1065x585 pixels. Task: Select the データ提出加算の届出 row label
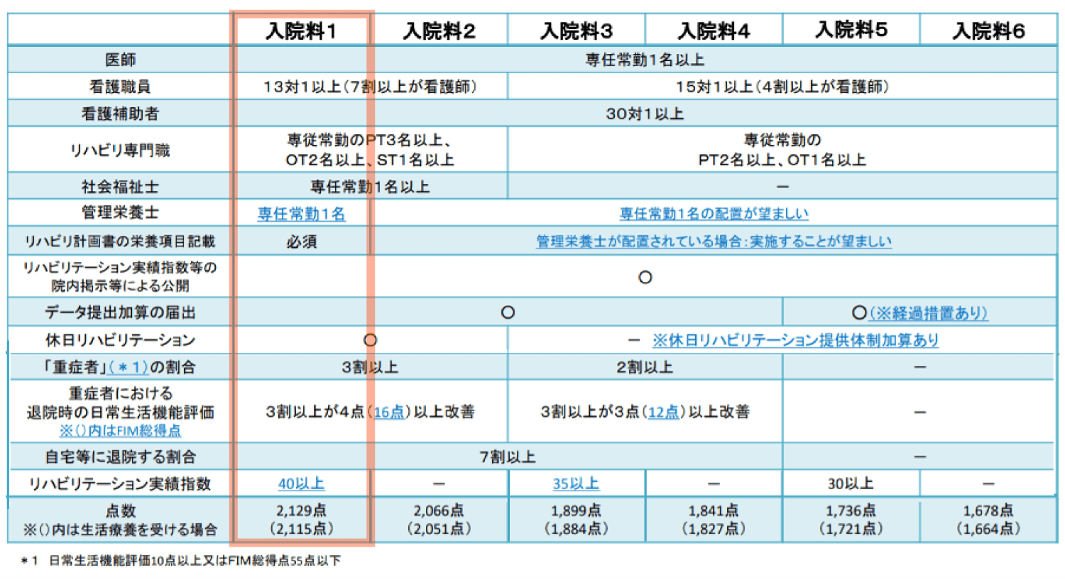pos(120,312)
